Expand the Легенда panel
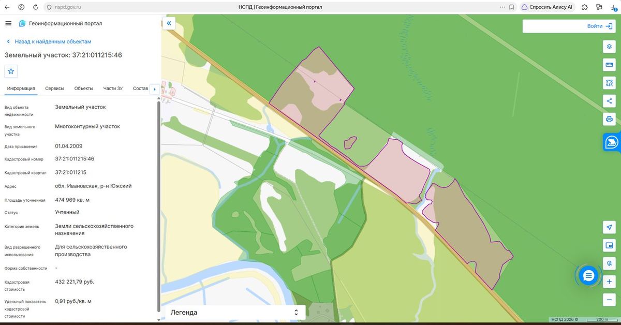 pos(296,313)
